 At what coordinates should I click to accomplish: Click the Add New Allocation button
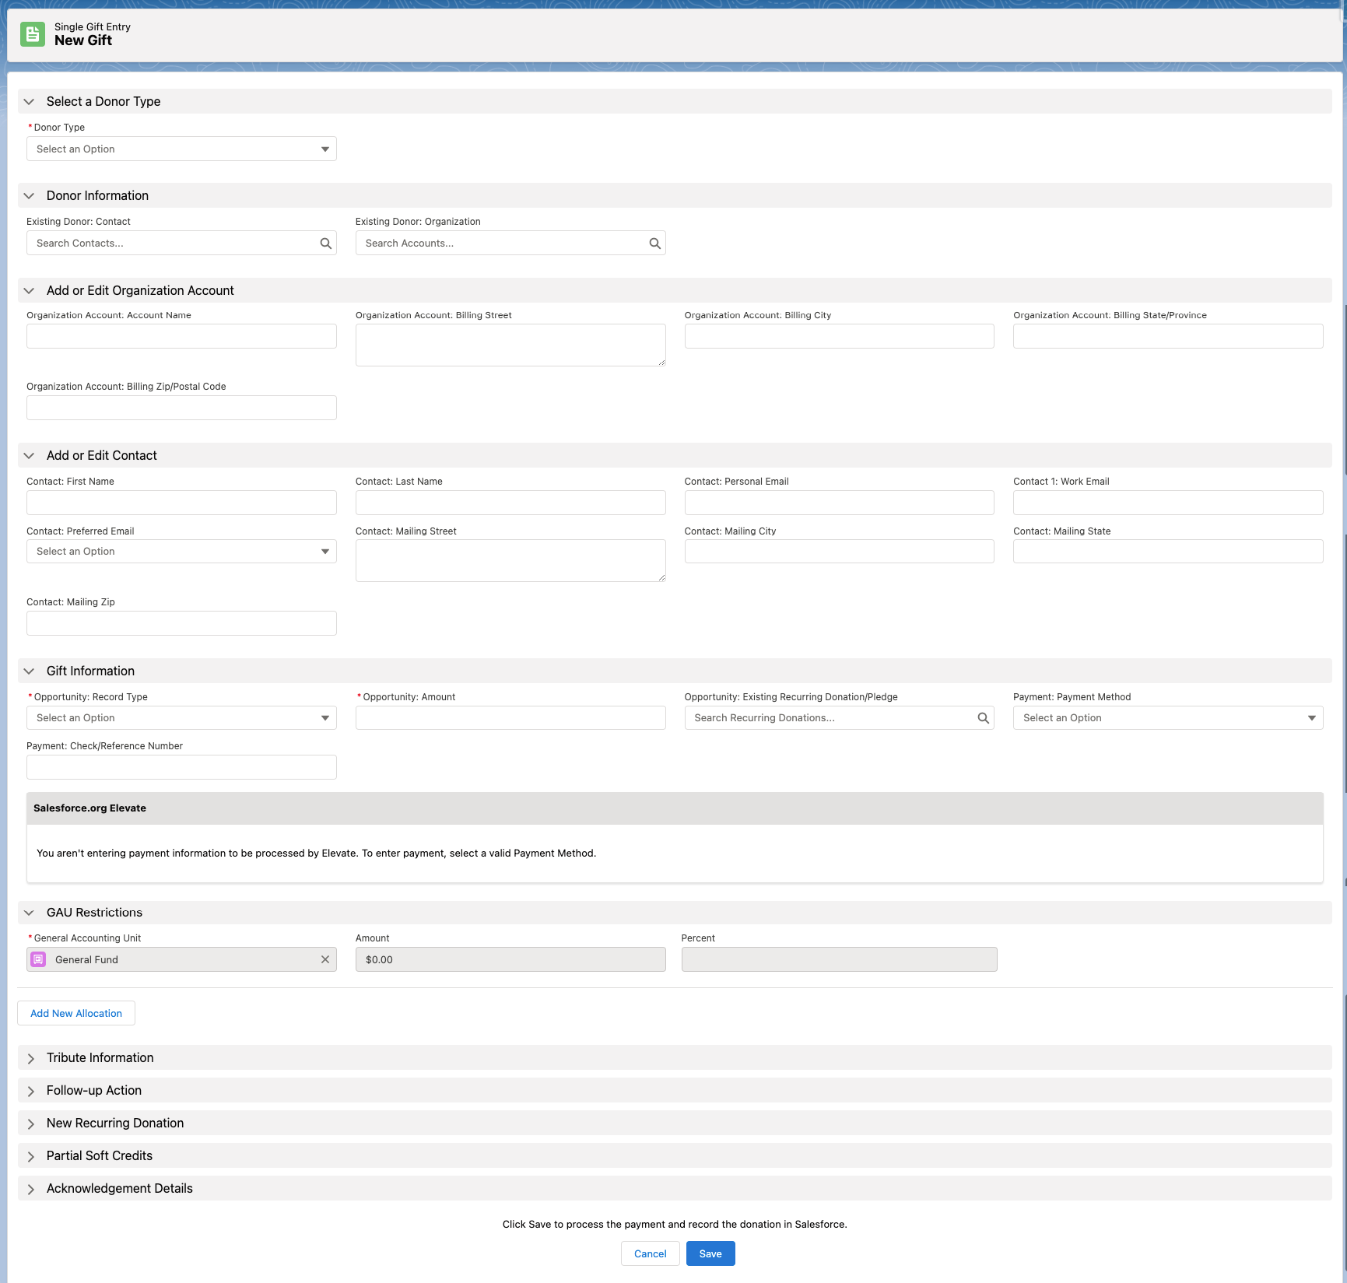click(x=75, y=1013)
